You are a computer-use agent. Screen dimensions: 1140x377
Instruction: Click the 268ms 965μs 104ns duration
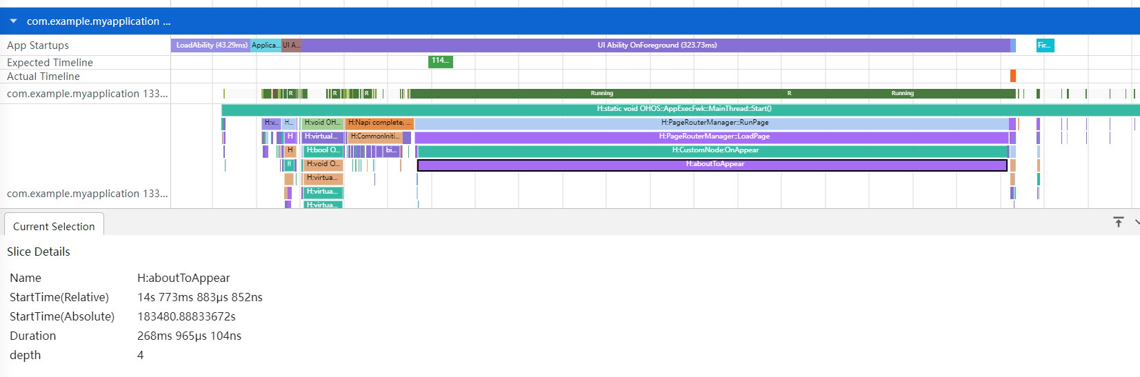point(189,336)
